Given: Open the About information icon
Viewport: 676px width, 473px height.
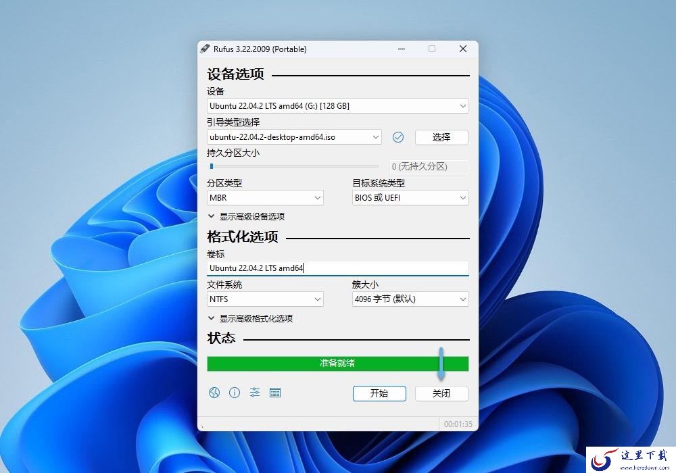Looking at the screenshot, I should click(x=235, y=393).
